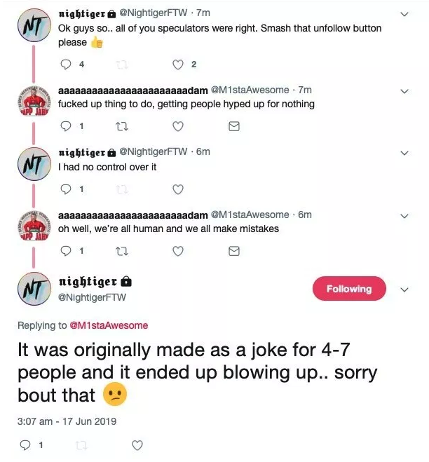Open chevron menu on first M1staAwesome reply

click(x=404, y=91)
